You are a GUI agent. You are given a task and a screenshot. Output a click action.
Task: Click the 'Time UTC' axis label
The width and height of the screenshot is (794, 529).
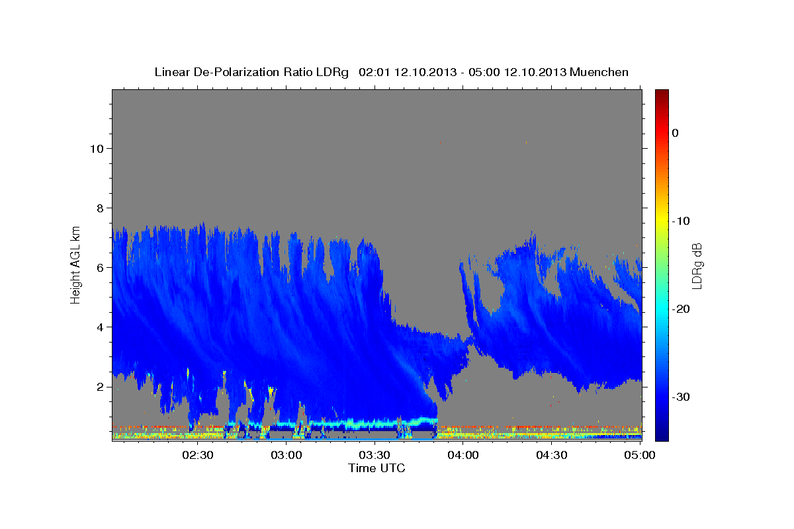point(376,468)
